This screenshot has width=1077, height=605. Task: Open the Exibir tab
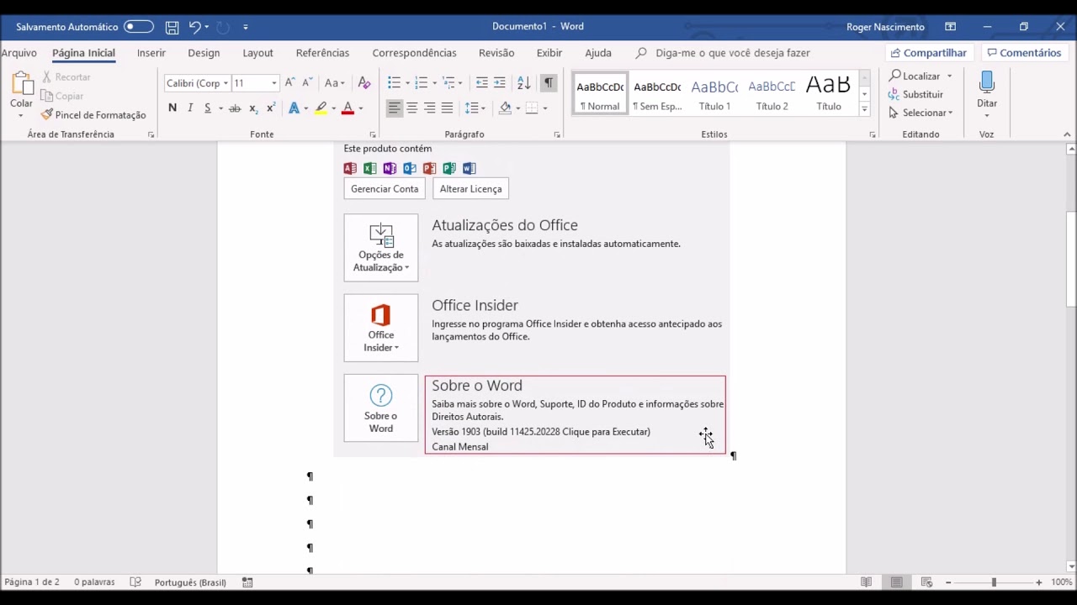pos(549,53)
